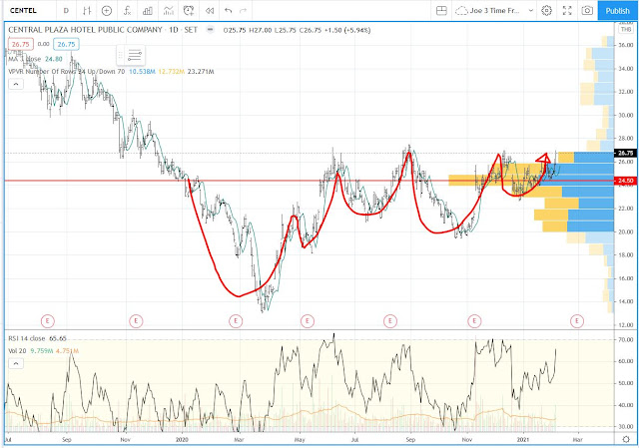Viewport: 639px width, 448px height.
Task: Open the Indicator Templates icon
Action: 169,11
